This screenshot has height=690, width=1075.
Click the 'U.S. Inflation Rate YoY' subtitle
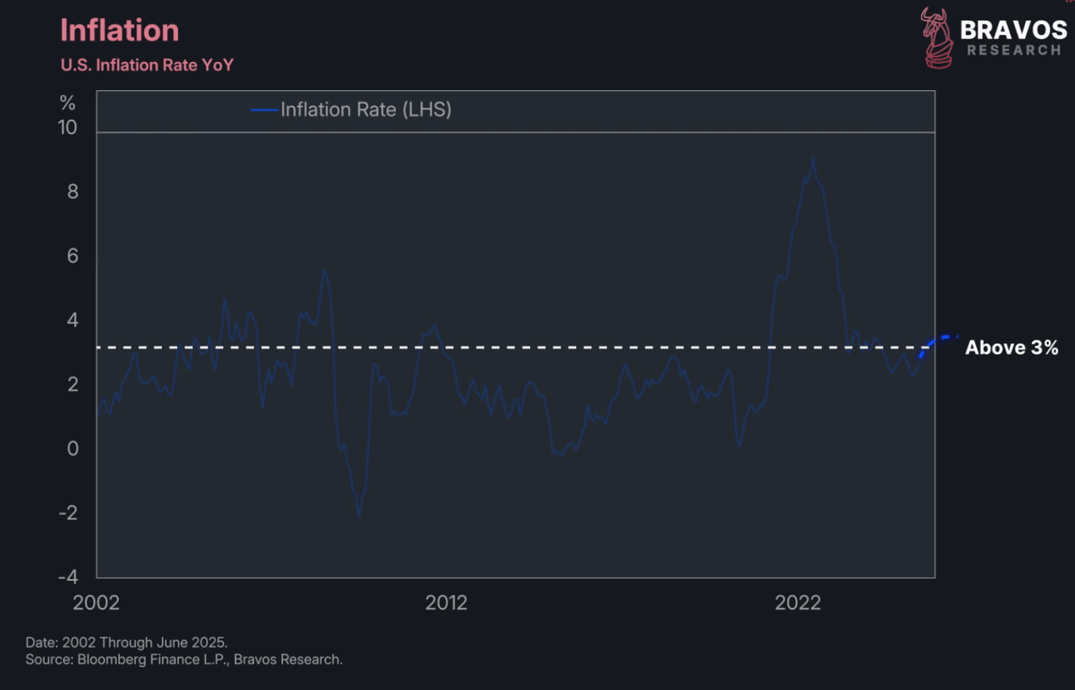[147, 65]
